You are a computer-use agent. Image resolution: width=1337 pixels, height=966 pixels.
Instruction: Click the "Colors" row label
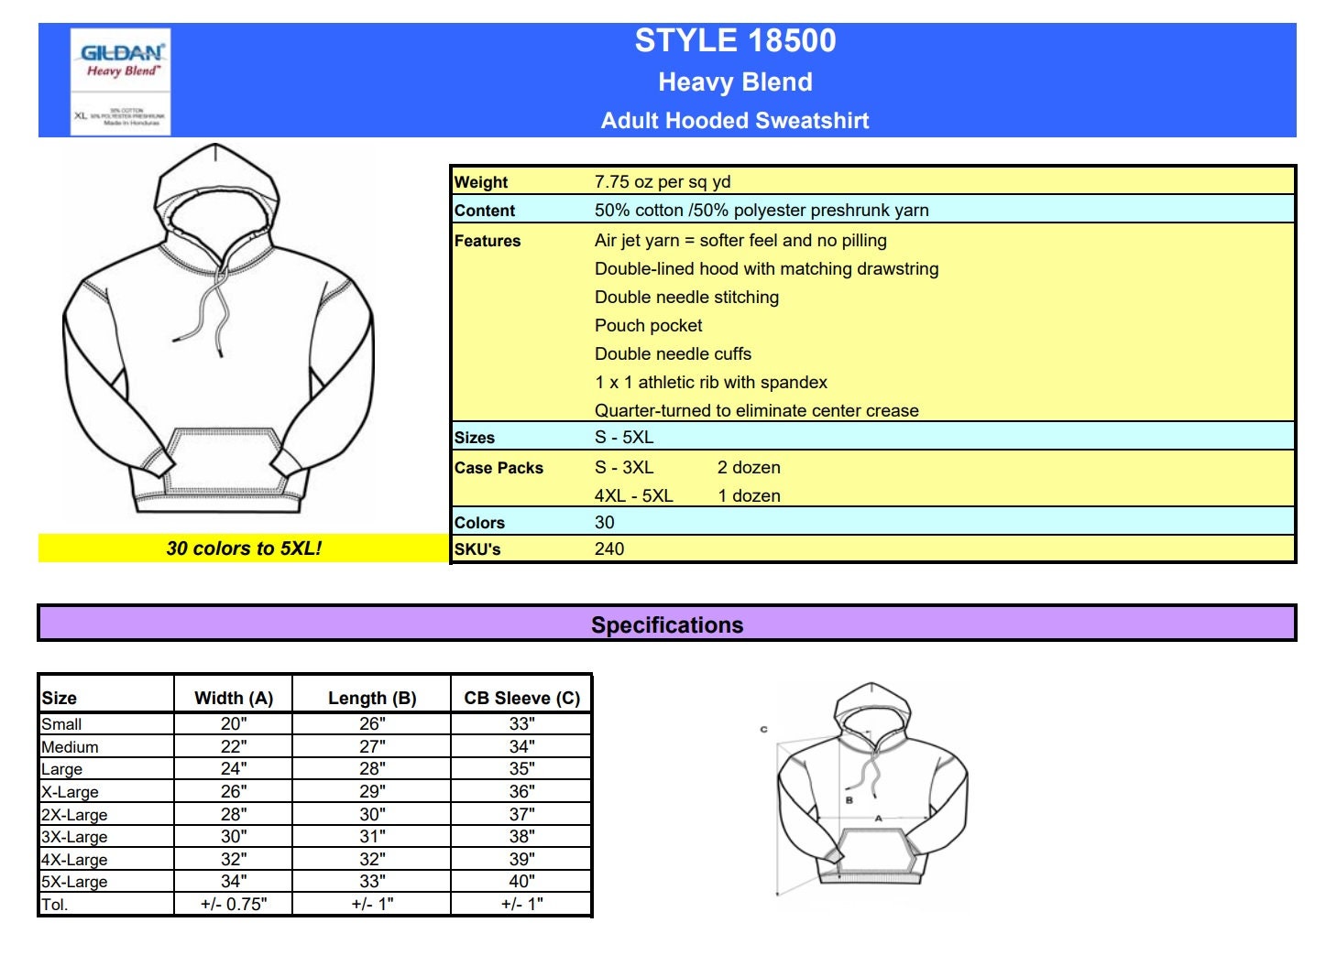479,523
